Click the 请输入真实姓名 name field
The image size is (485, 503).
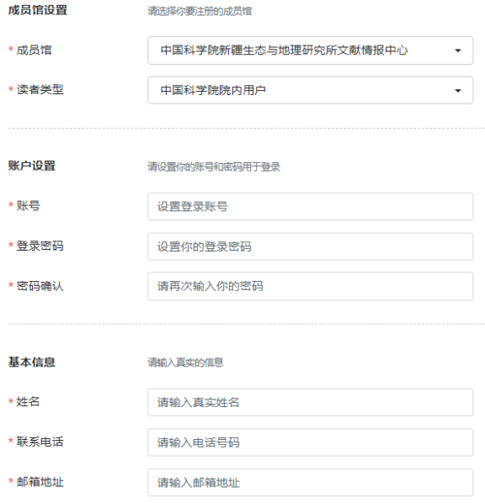click(310, 402)
